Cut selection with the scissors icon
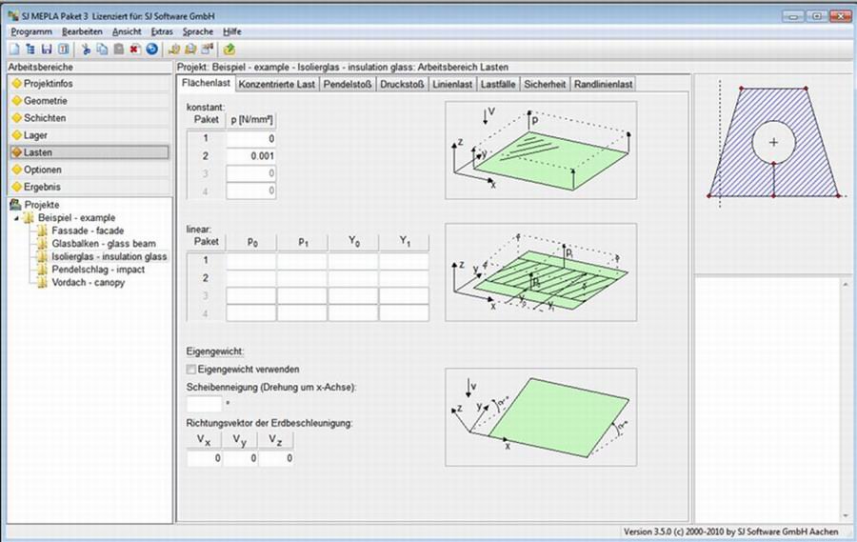 click(86, 50)
